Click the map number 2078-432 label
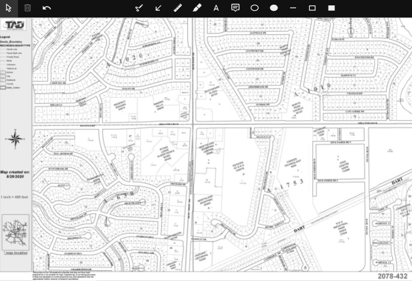Image resolution: width=412 pixels, height=281 pixels. click(x=393, y=276)
